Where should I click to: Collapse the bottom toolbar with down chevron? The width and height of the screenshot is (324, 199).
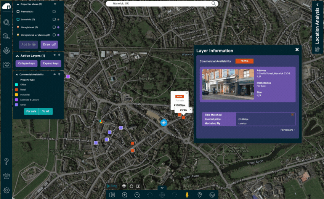pyautogui.click(x=162, y=188)
